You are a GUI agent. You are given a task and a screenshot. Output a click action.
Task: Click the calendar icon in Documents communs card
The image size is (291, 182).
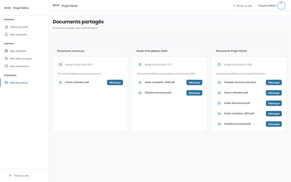(x=60, y=64)
